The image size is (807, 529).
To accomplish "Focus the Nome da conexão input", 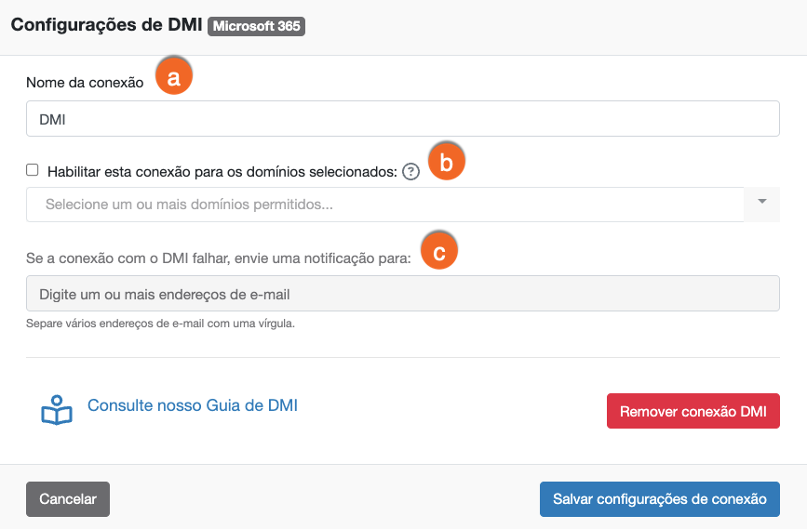I will coord(403,119).
